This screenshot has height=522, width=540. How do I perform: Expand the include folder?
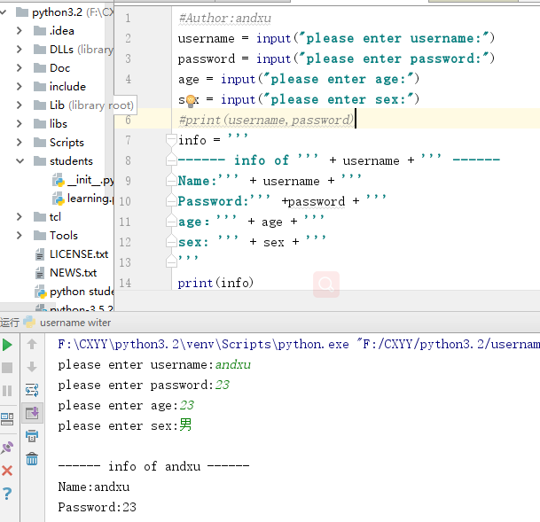point(20,86)
